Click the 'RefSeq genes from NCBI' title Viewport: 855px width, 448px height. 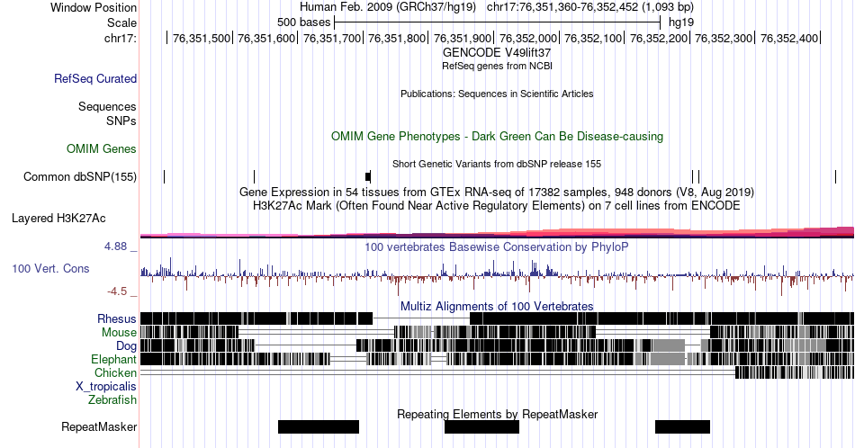(497, 66)
